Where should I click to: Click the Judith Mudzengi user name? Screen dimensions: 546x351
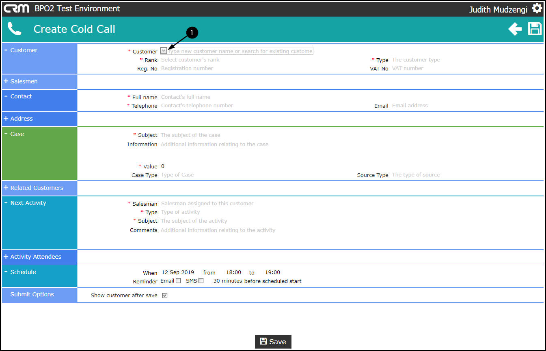(x=499, y=9)
